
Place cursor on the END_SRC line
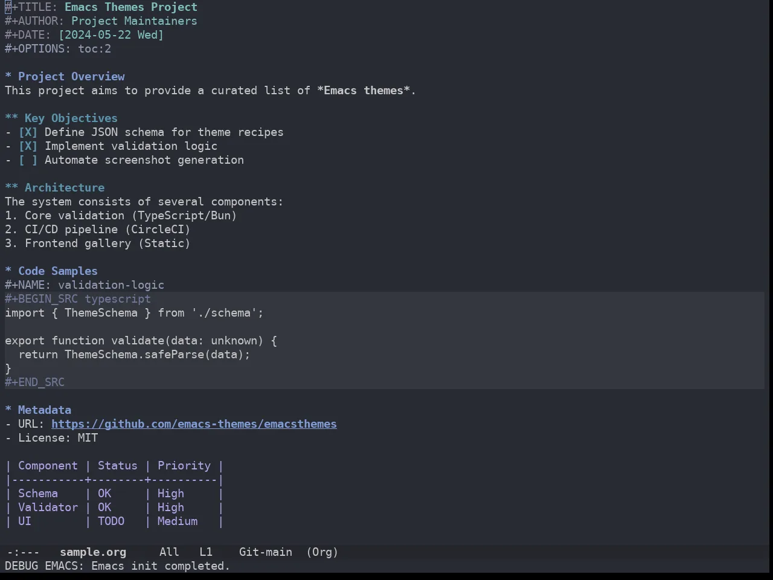(x=34, y=382)
